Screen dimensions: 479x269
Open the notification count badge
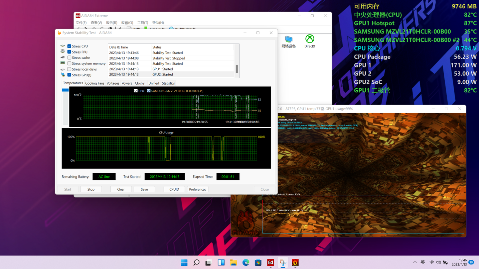[471, 262]
